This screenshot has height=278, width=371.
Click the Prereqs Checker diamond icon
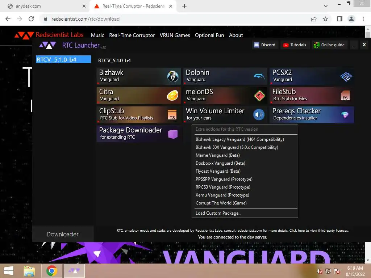point(345,115)
